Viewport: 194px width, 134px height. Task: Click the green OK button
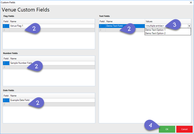point(167,129)
